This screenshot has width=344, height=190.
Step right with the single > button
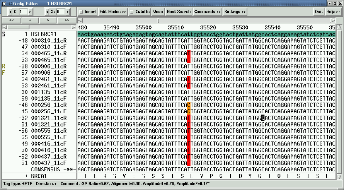[48, 20]
